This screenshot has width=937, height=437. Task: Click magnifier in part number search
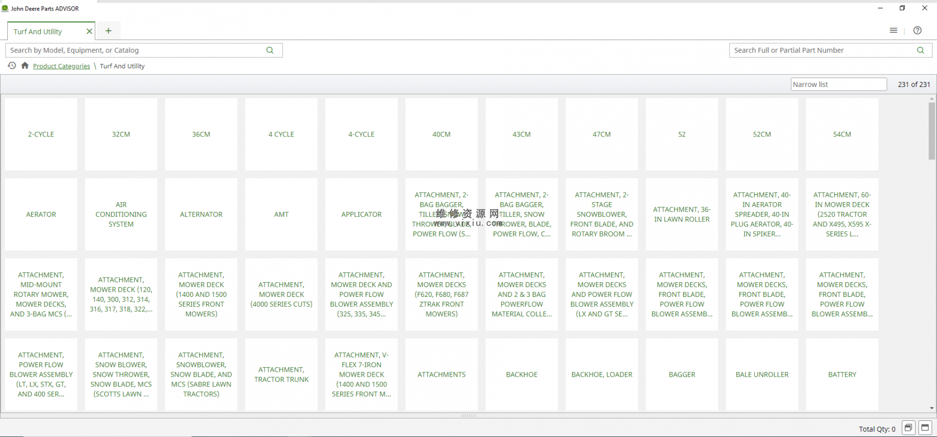click(920, 50)
